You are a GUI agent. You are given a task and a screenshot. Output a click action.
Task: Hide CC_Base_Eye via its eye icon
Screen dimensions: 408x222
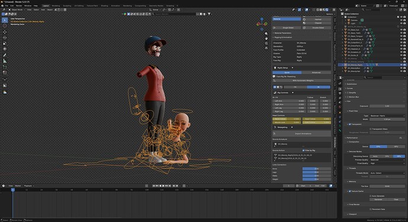tap(401, 30)
